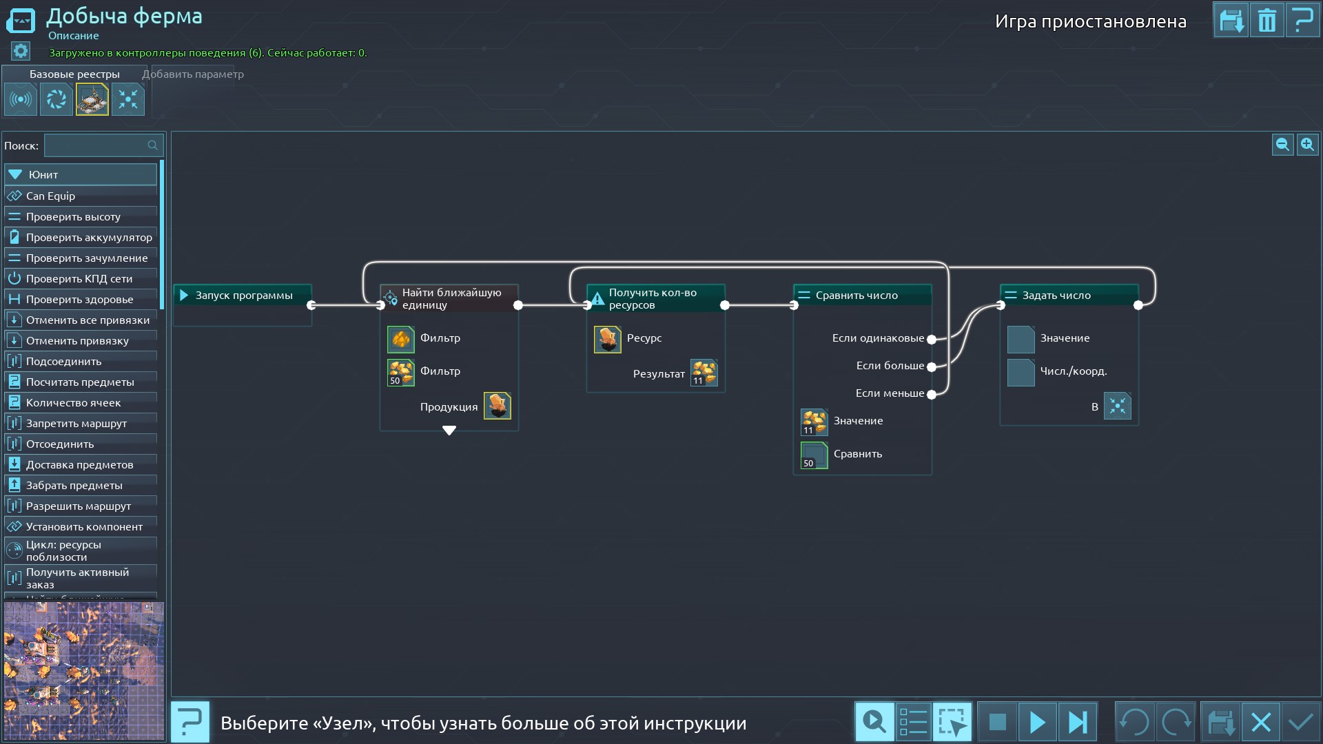Click the store register icon
Viewport: 1323px width, 744px height.
[x=92, y=100]
